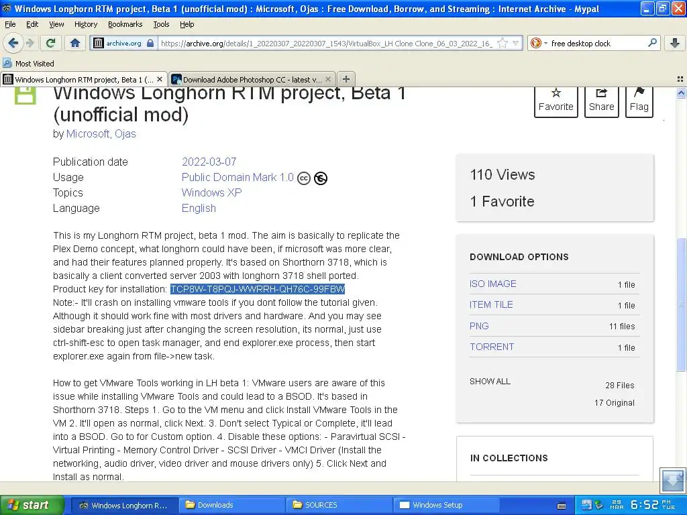Open the Most Visited bookmarks folder
This screenshot has height=515, width=687.
(x=29, y=64)
